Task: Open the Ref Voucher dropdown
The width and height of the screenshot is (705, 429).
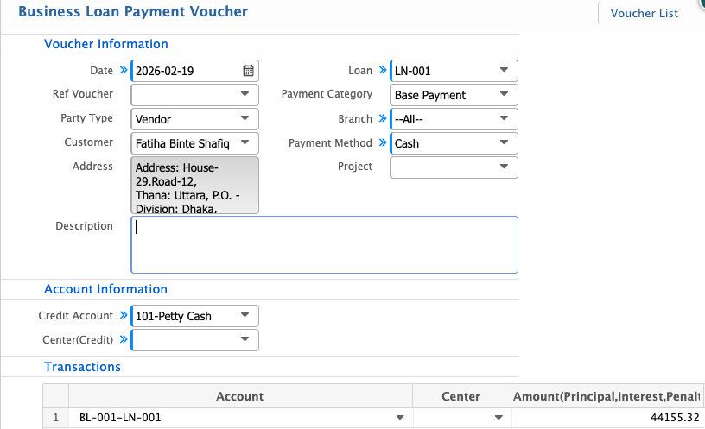Action: (x=245, y=95)
